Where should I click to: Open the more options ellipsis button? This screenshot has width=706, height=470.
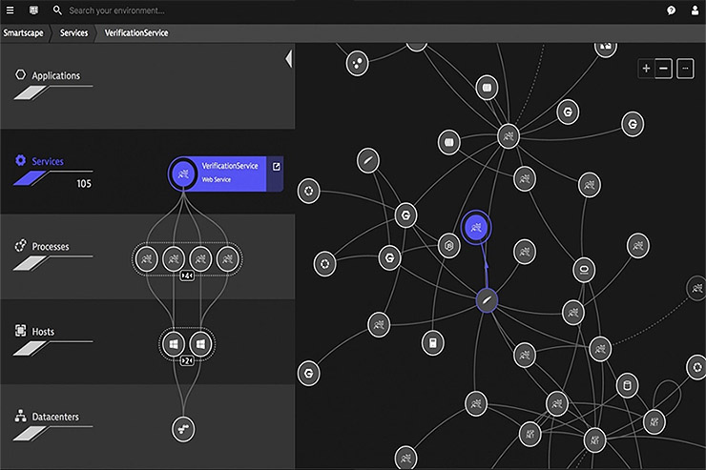[x=684, y=69]
